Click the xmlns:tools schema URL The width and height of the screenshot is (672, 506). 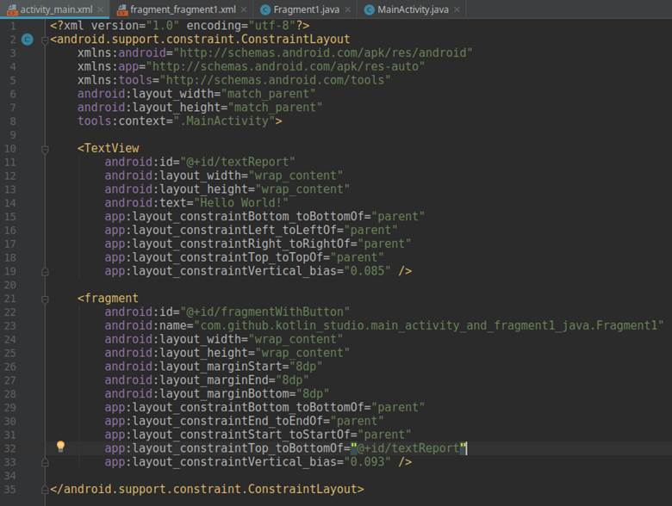point(275,81)
